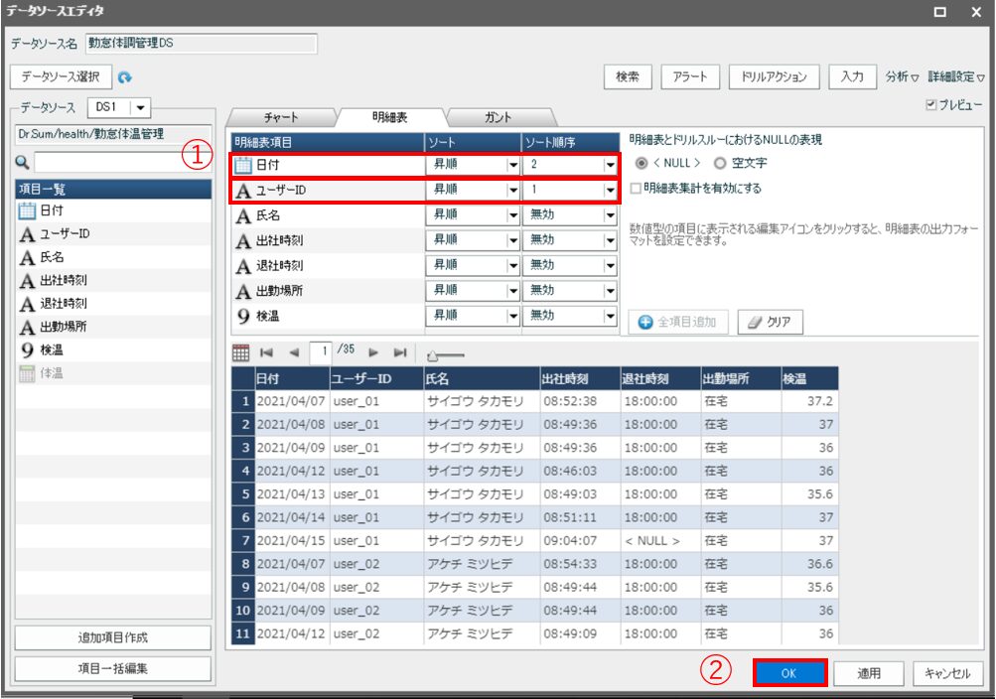Switch to the チャート tab
Screen dimensions: 996x699
pos(281,117)
